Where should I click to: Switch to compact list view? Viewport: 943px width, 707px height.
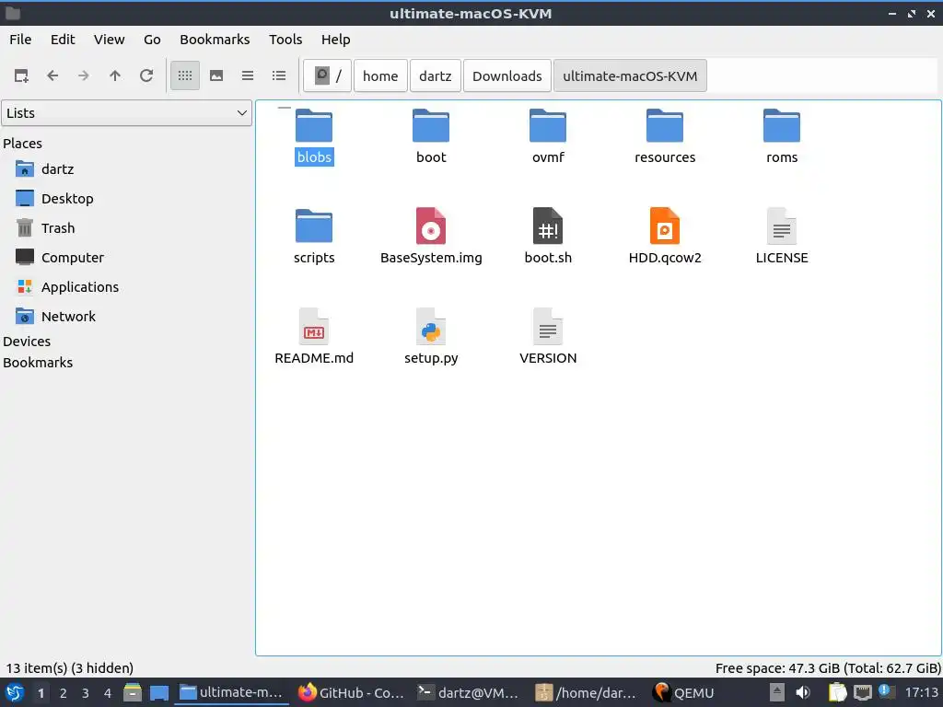click(x=248, y=75)
